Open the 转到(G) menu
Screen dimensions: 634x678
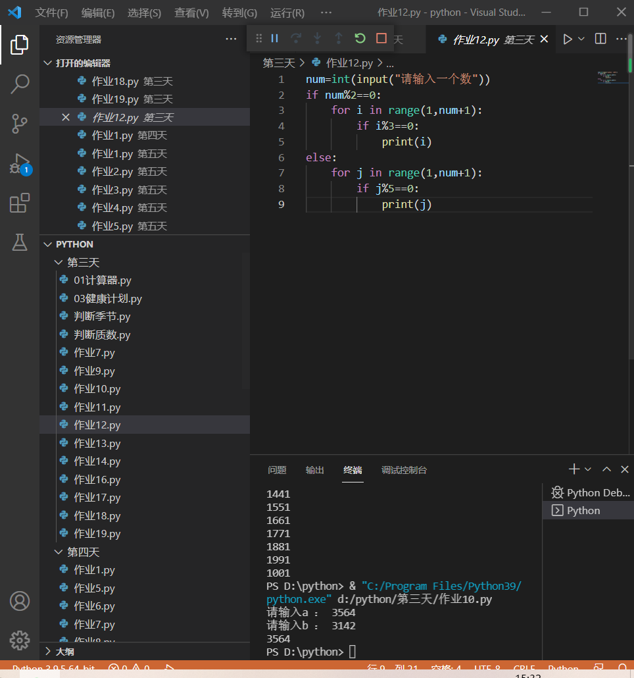[239, 13]
